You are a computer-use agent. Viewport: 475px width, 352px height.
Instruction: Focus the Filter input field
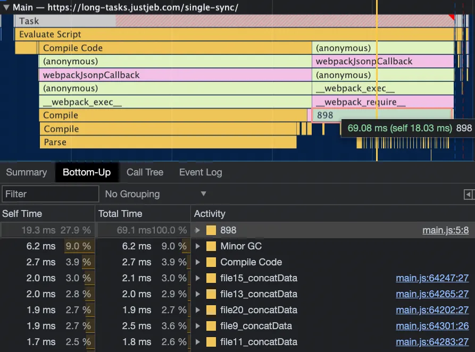tap(51, 194)
